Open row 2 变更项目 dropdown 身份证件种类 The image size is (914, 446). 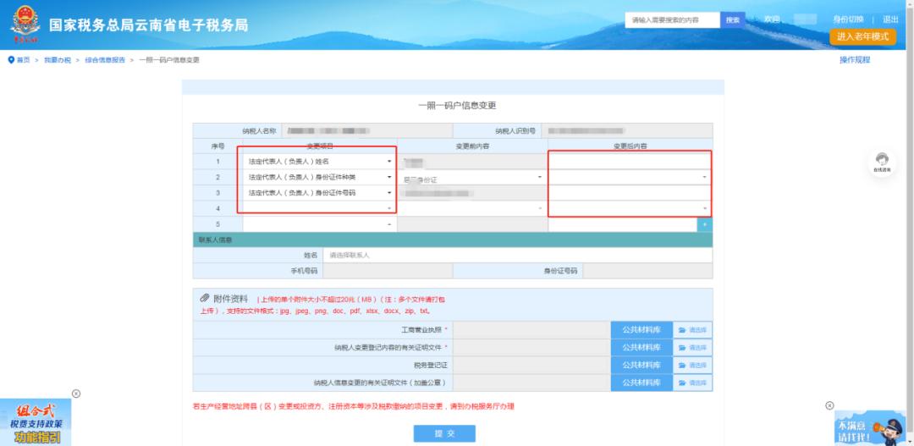319,177
